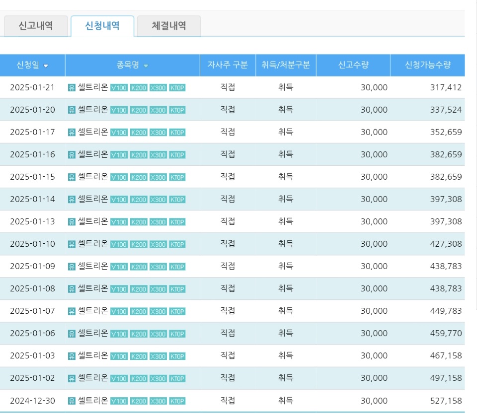
Task: Click the KTOP badge in 2025-01-16 row
Action: tap(177, 155)
